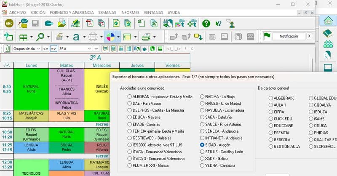Expand arrow next to 'a' font icon

pos(84,37)
